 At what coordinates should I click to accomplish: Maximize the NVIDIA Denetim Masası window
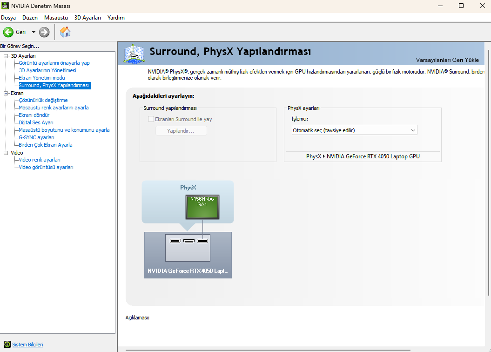(x=461, y=6)
